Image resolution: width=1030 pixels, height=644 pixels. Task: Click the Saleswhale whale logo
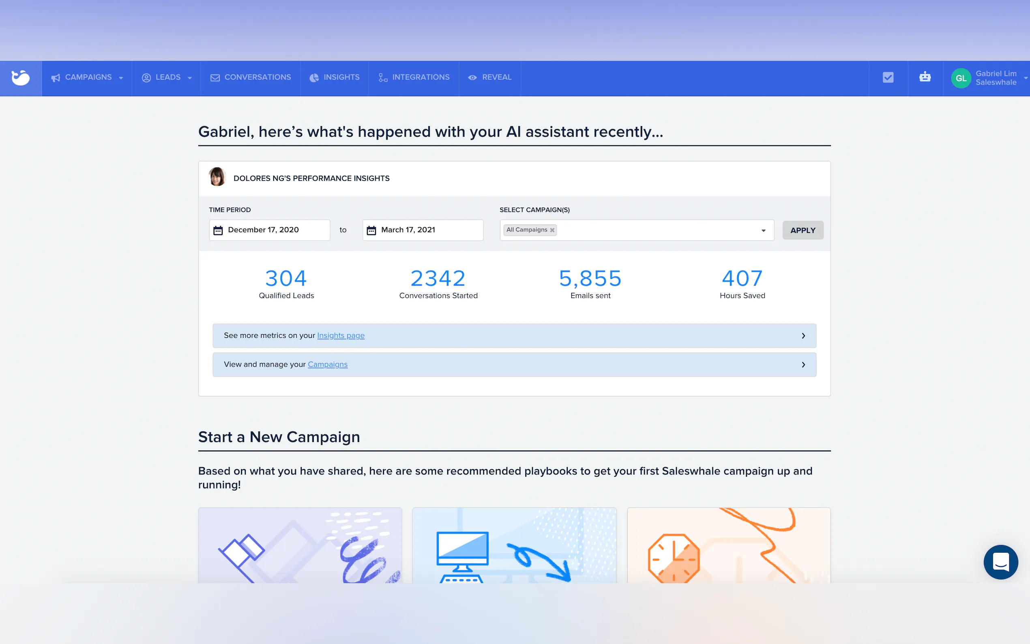20,78
